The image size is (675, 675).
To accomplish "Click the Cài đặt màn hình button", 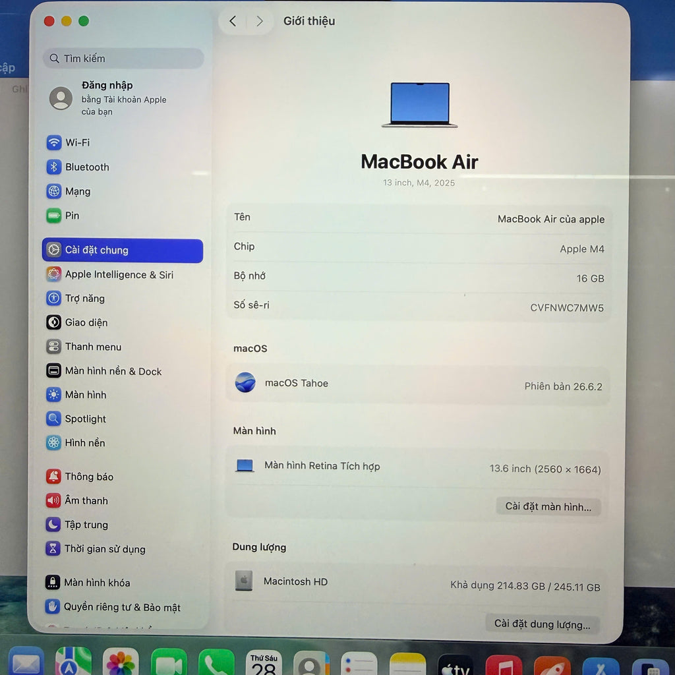I will (x=548, y=507).
